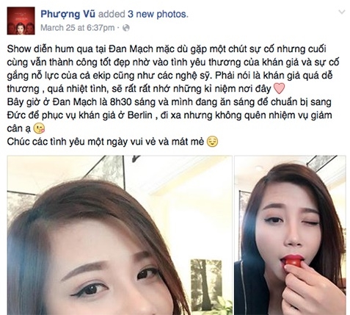Image resolution: width=350 pixels, height=315 pixels.
Task: Click the word 'added' beside the name
Action: point(112,14)
